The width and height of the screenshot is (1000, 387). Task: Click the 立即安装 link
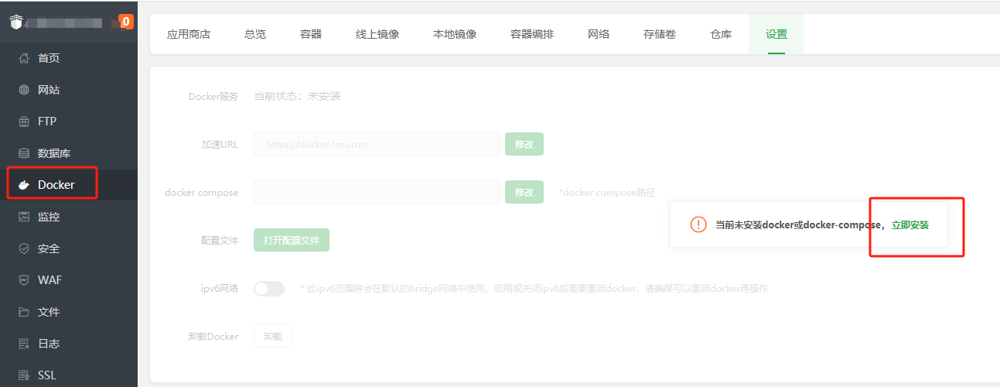(910, 224)
